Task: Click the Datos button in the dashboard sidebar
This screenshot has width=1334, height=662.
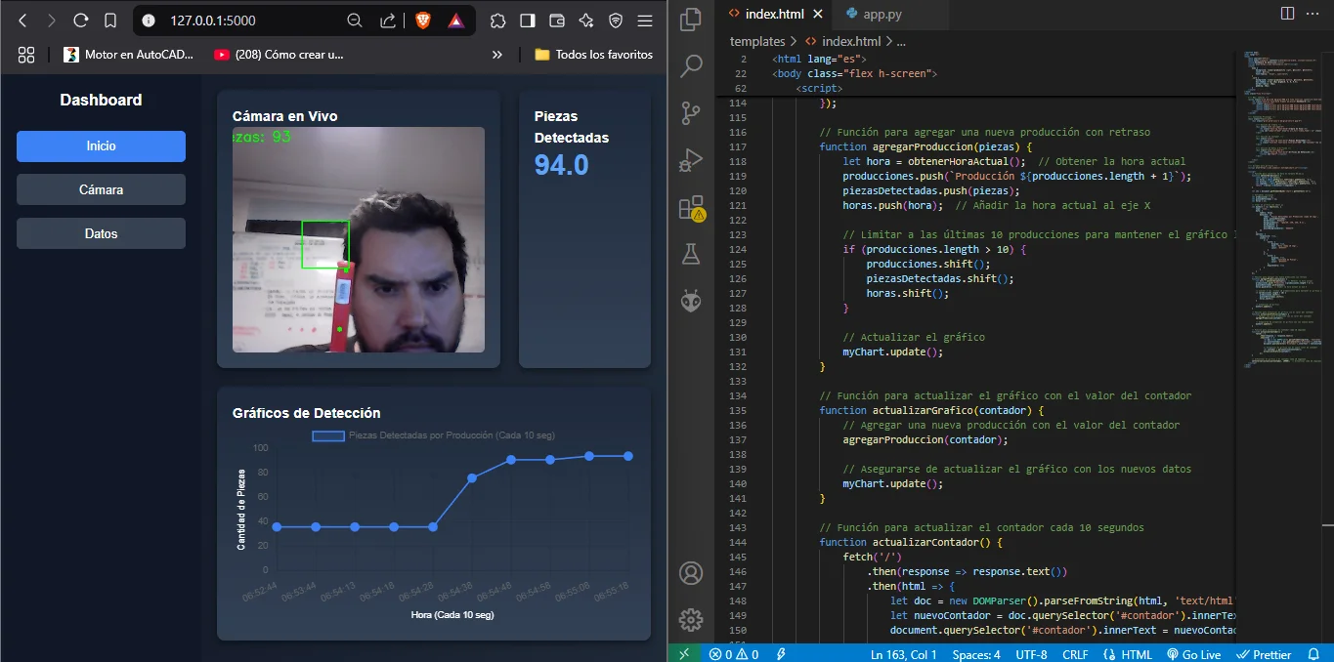Action: [x=101, y=233]
